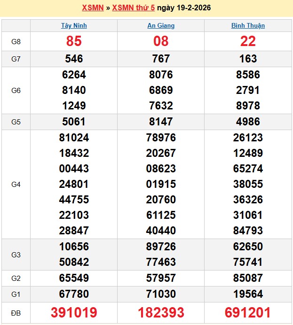
Task: Click G1 number 19564 in Bình Thuận column
Action: click(x=248, y=294)
